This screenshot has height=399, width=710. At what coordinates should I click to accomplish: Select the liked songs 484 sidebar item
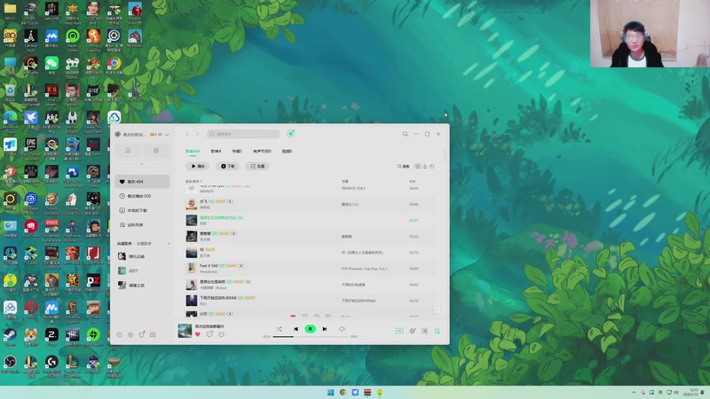coord(142,182)
